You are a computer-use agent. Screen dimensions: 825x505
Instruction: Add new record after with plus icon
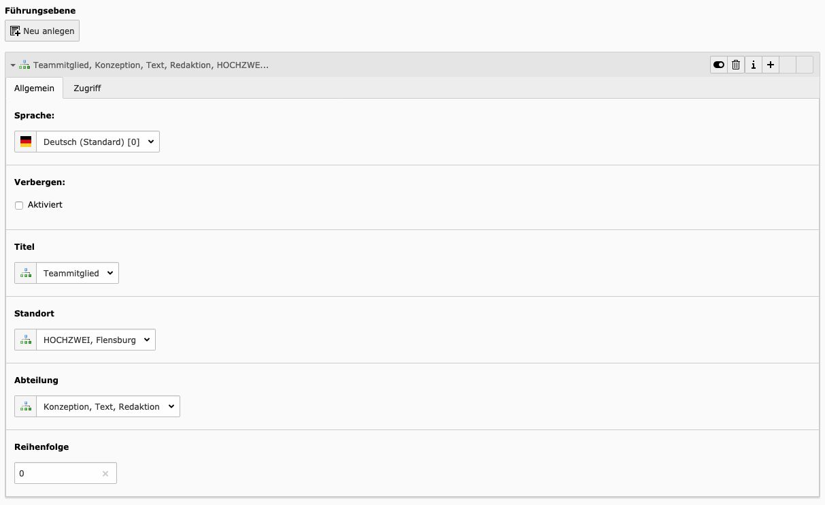pyautogui.click(x=770, y=65)
